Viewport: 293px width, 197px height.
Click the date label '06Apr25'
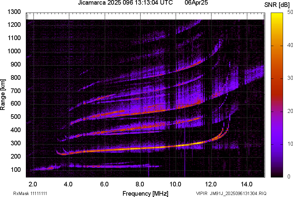(x=196, y=3)
